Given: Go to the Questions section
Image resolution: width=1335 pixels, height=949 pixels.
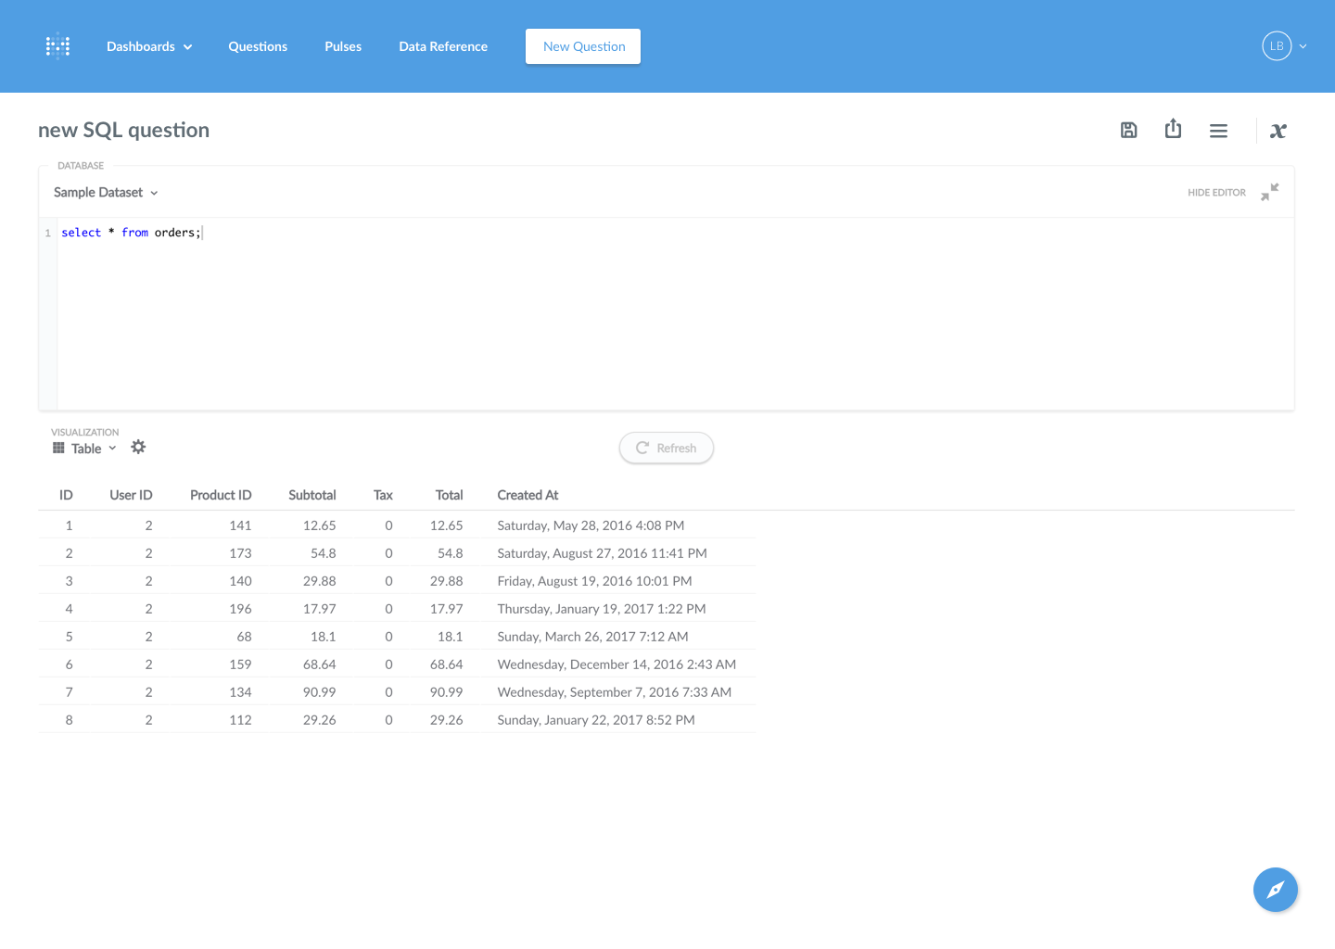Looking at the screenshot, I should point(258,45).
